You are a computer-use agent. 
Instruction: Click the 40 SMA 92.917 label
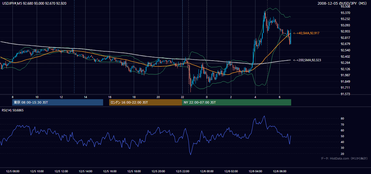(306, 33)
